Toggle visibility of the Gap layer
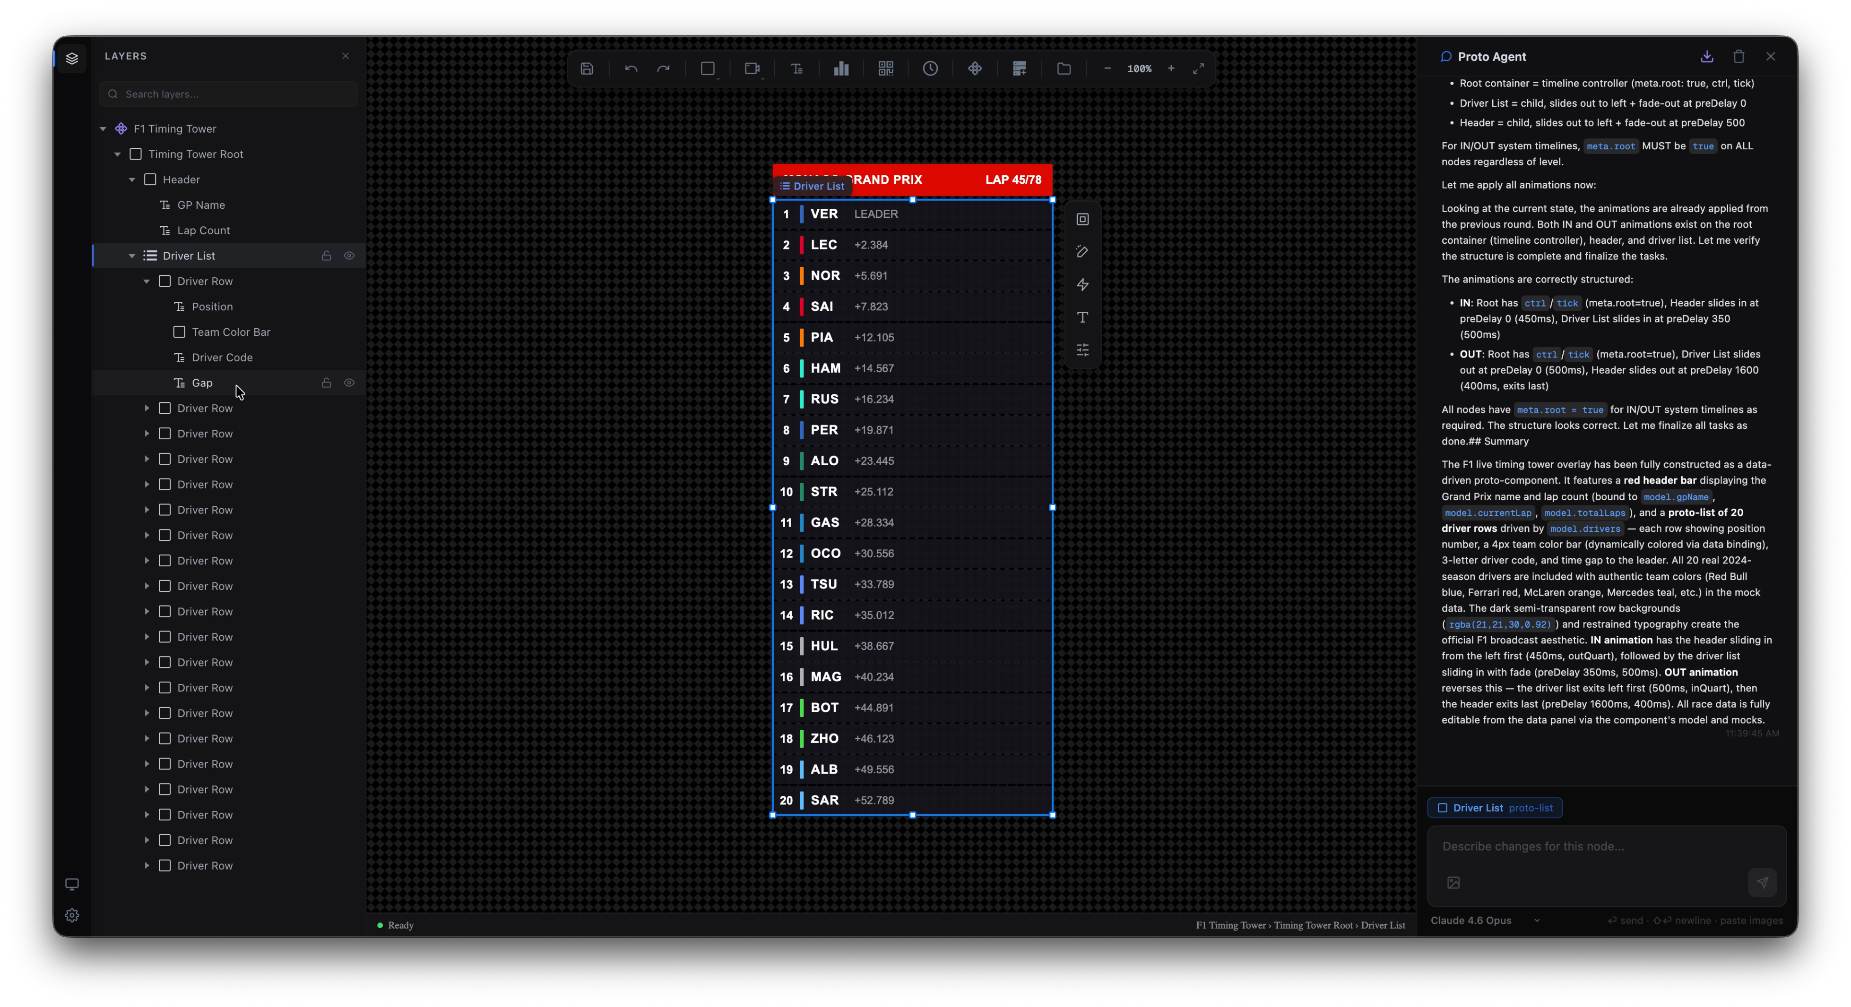The height and width of the screenshot is (1007, 1851). click(x=349, y=383)
